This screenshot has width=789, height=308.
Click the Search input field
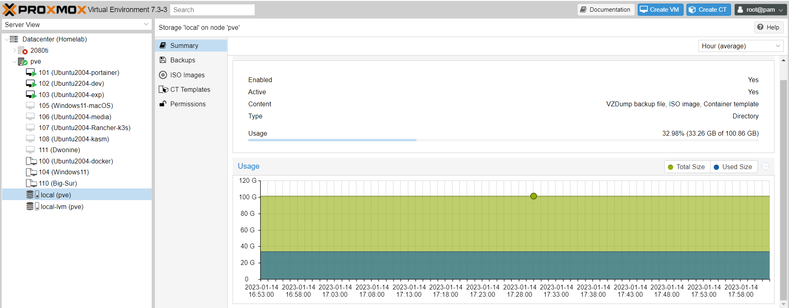[212, 10]
